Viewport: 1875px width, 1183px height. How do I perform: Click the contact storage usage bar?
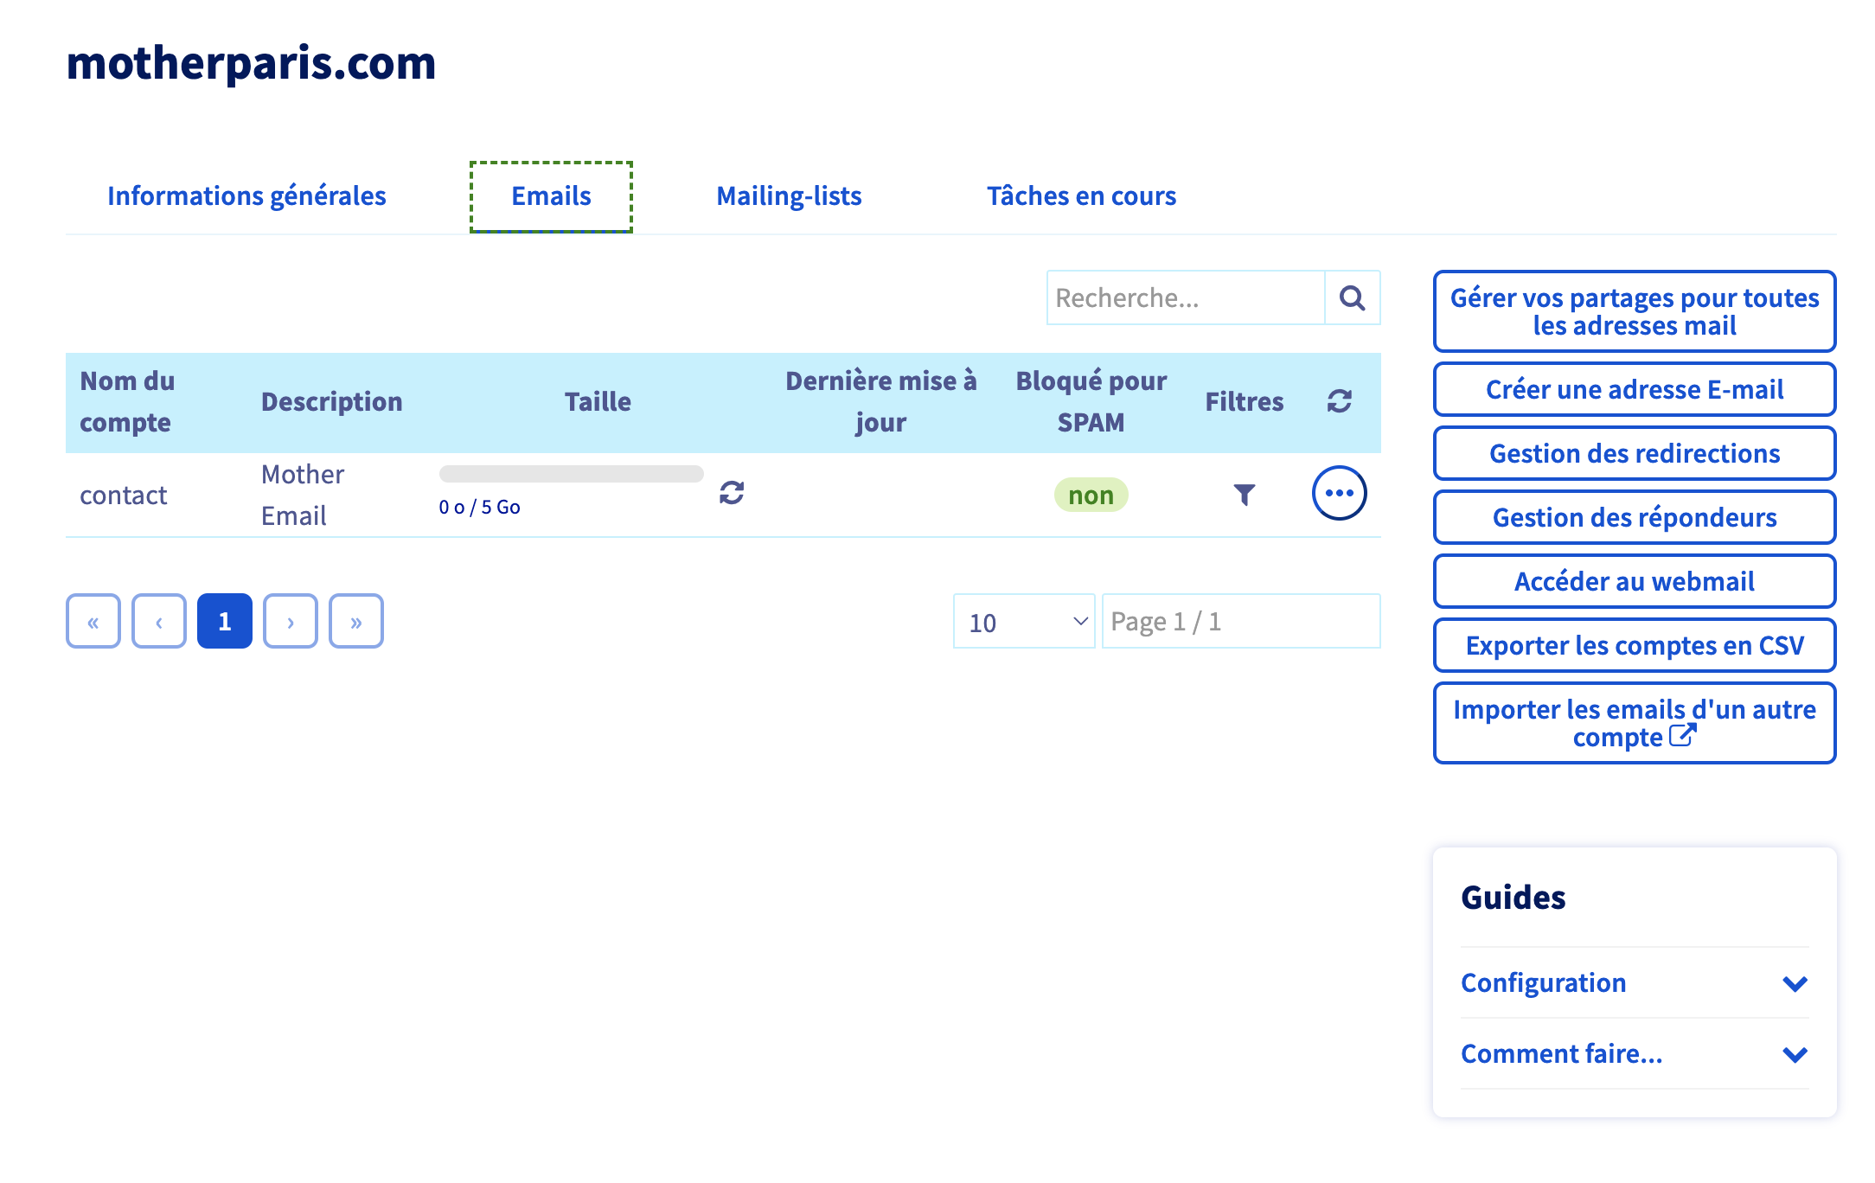tap(571, 474)
